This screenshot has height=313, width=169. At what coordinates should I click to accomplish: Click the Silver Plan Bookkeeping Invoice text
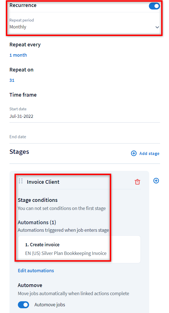66,253
